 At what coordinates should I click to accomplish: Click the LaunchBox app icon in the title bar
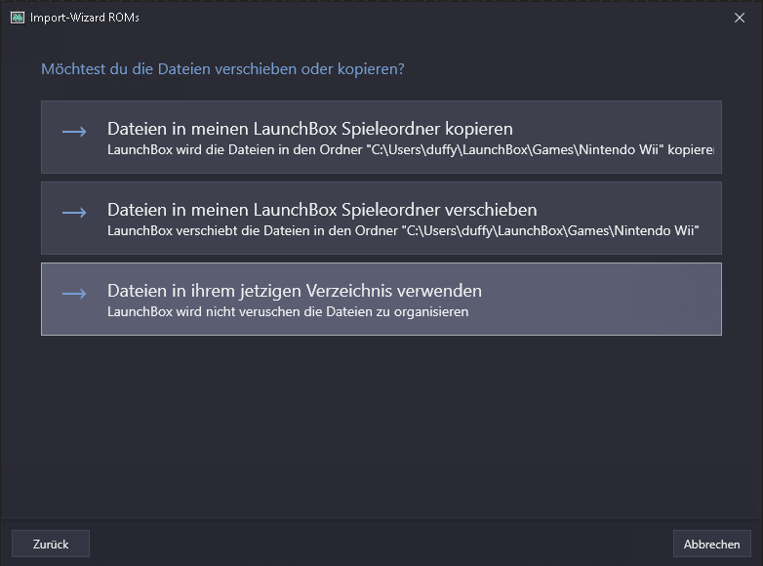pyautogui.click(x=17, y=17)
